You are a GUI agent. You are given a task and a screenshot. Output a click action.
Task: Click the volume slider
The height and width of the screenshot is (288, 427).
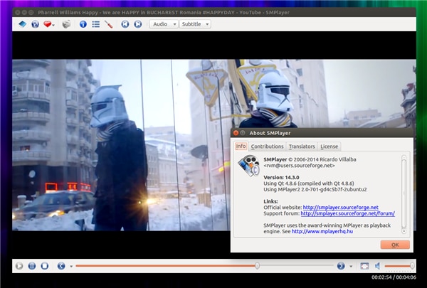pyautogui.click(x=399, y=266)
